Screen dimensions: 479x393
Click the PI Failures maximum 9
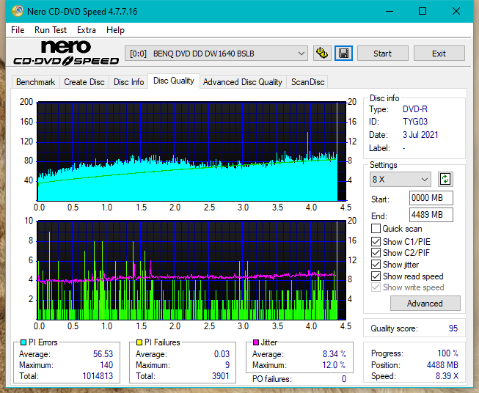tap(227, 365)
